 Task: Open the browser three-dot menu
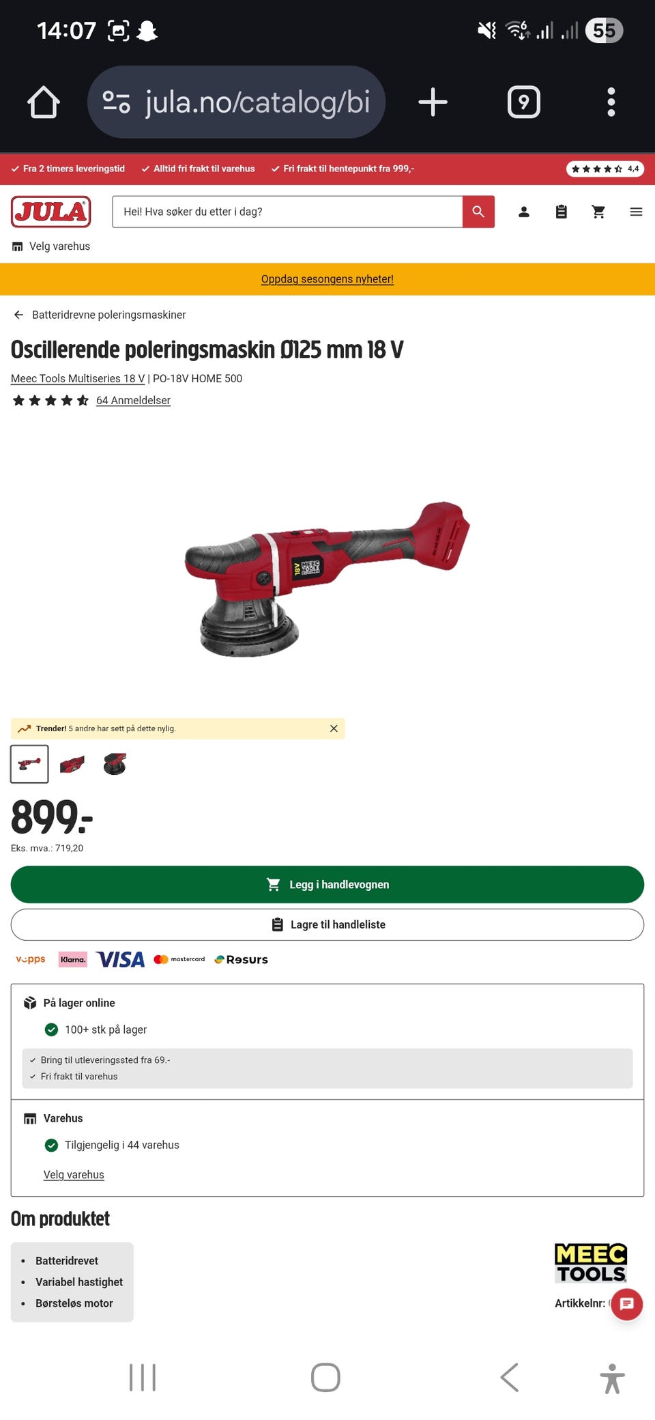tap(611, 102)
